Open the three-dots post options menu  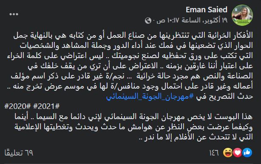click(x=14, y=14)
